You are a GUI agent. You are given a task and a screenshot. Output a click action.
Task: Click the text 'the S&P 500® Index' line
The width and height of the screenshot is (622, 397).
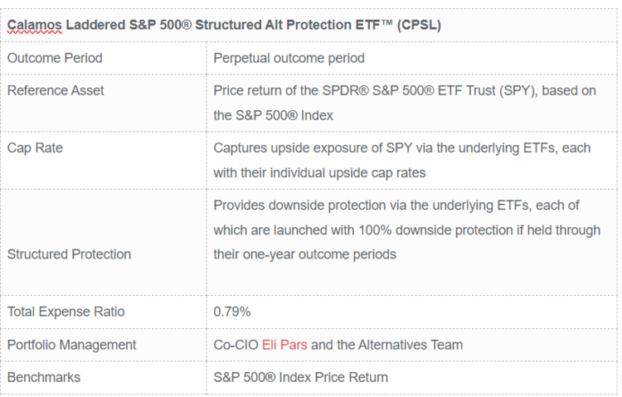point(273,115)
